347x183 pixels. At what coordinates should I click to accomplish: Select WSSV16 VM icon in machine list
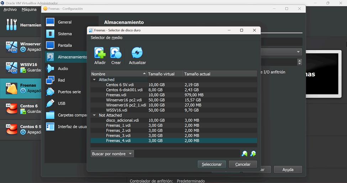pyautogui.click(x=11, y=67)
